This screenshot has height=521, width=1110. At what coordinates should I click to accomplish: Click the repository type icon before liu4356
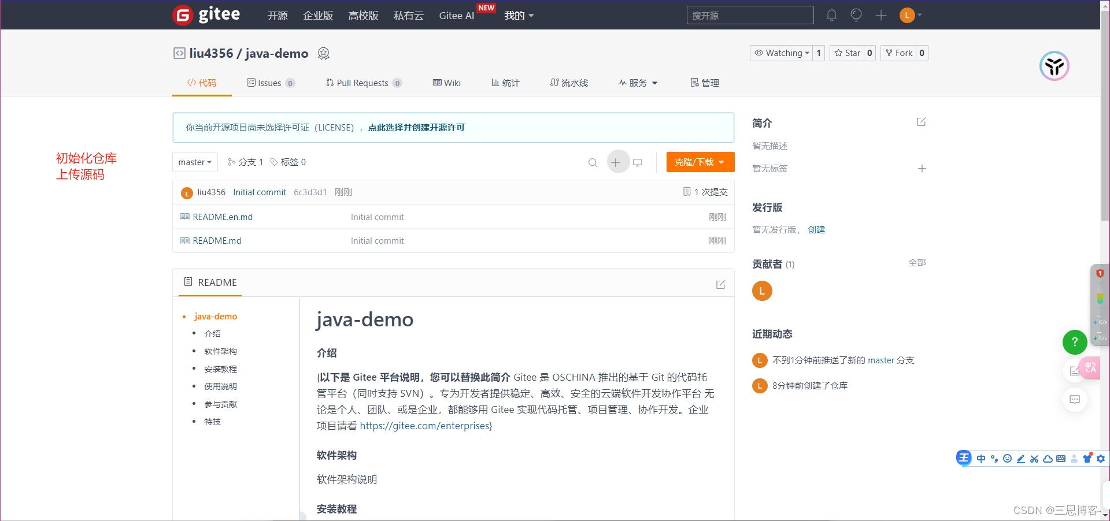179,53
